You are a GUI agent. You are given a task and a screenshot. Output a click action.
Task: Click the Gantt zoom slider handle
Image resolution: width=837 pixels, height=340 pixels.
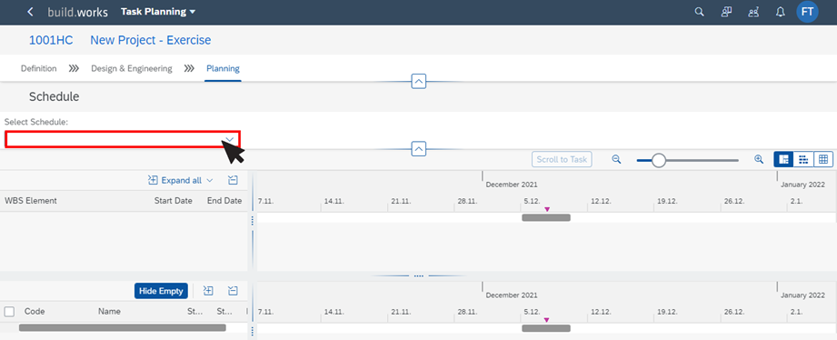659,160
